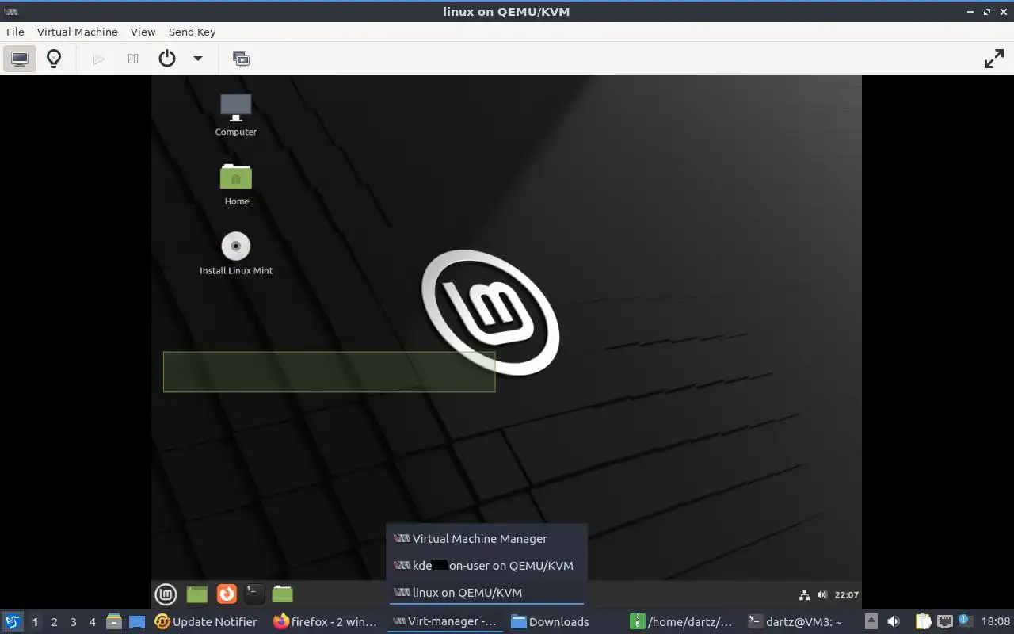Choose Virtual Machine Manager in the window list
Image resolution: width=1014 pixels, height=634 pixels.
pyautogui.click(x=486, y=539)
